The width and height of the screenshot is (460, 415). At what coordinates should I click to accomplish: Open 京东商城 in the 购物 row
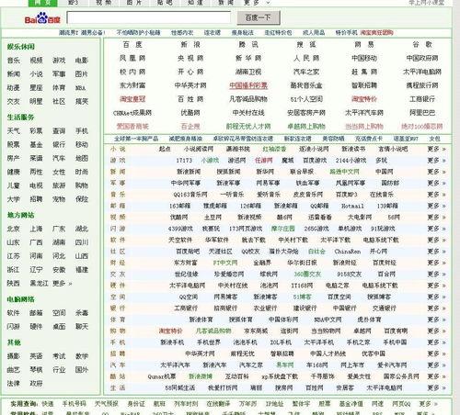(x=256, y=331)
